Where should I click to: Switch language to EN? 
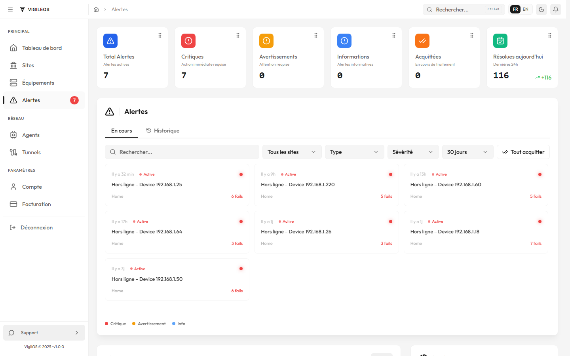526,9
